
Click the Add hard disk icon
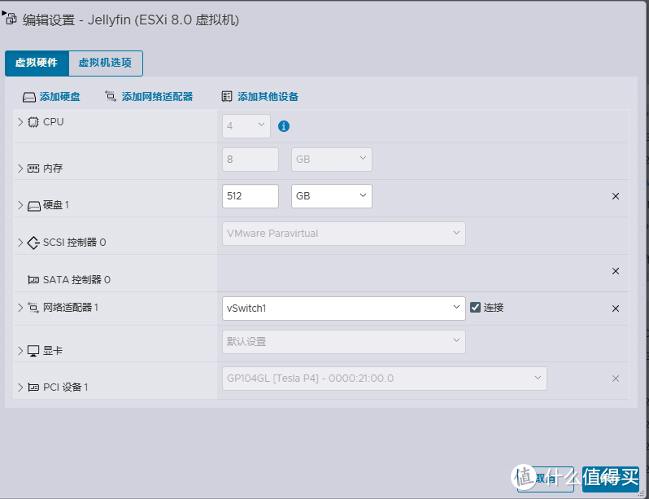[x=29, y=98]
